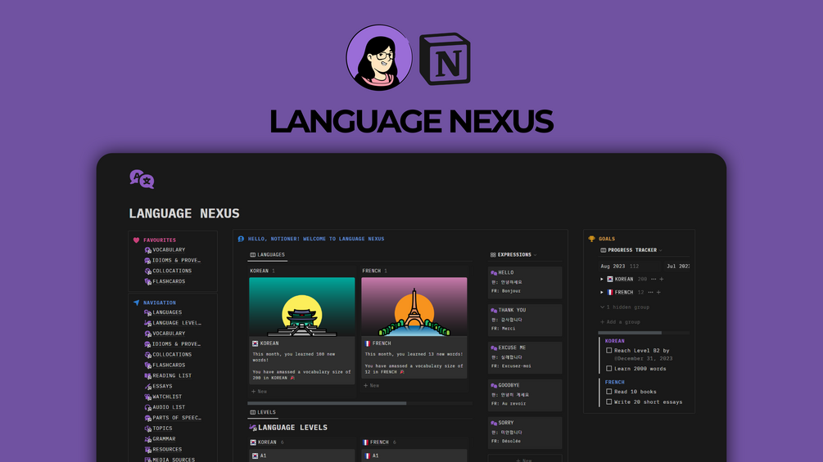The height and width of the screenshot is (462, 823).
Task: Open the KOREAN A1 level card
Action: [302, 455]
